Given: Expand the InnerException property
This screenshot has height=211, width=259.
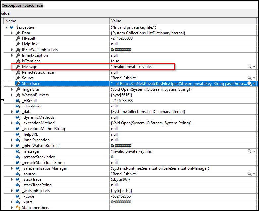Looking at the screenshot, I should tap(12, 55).
